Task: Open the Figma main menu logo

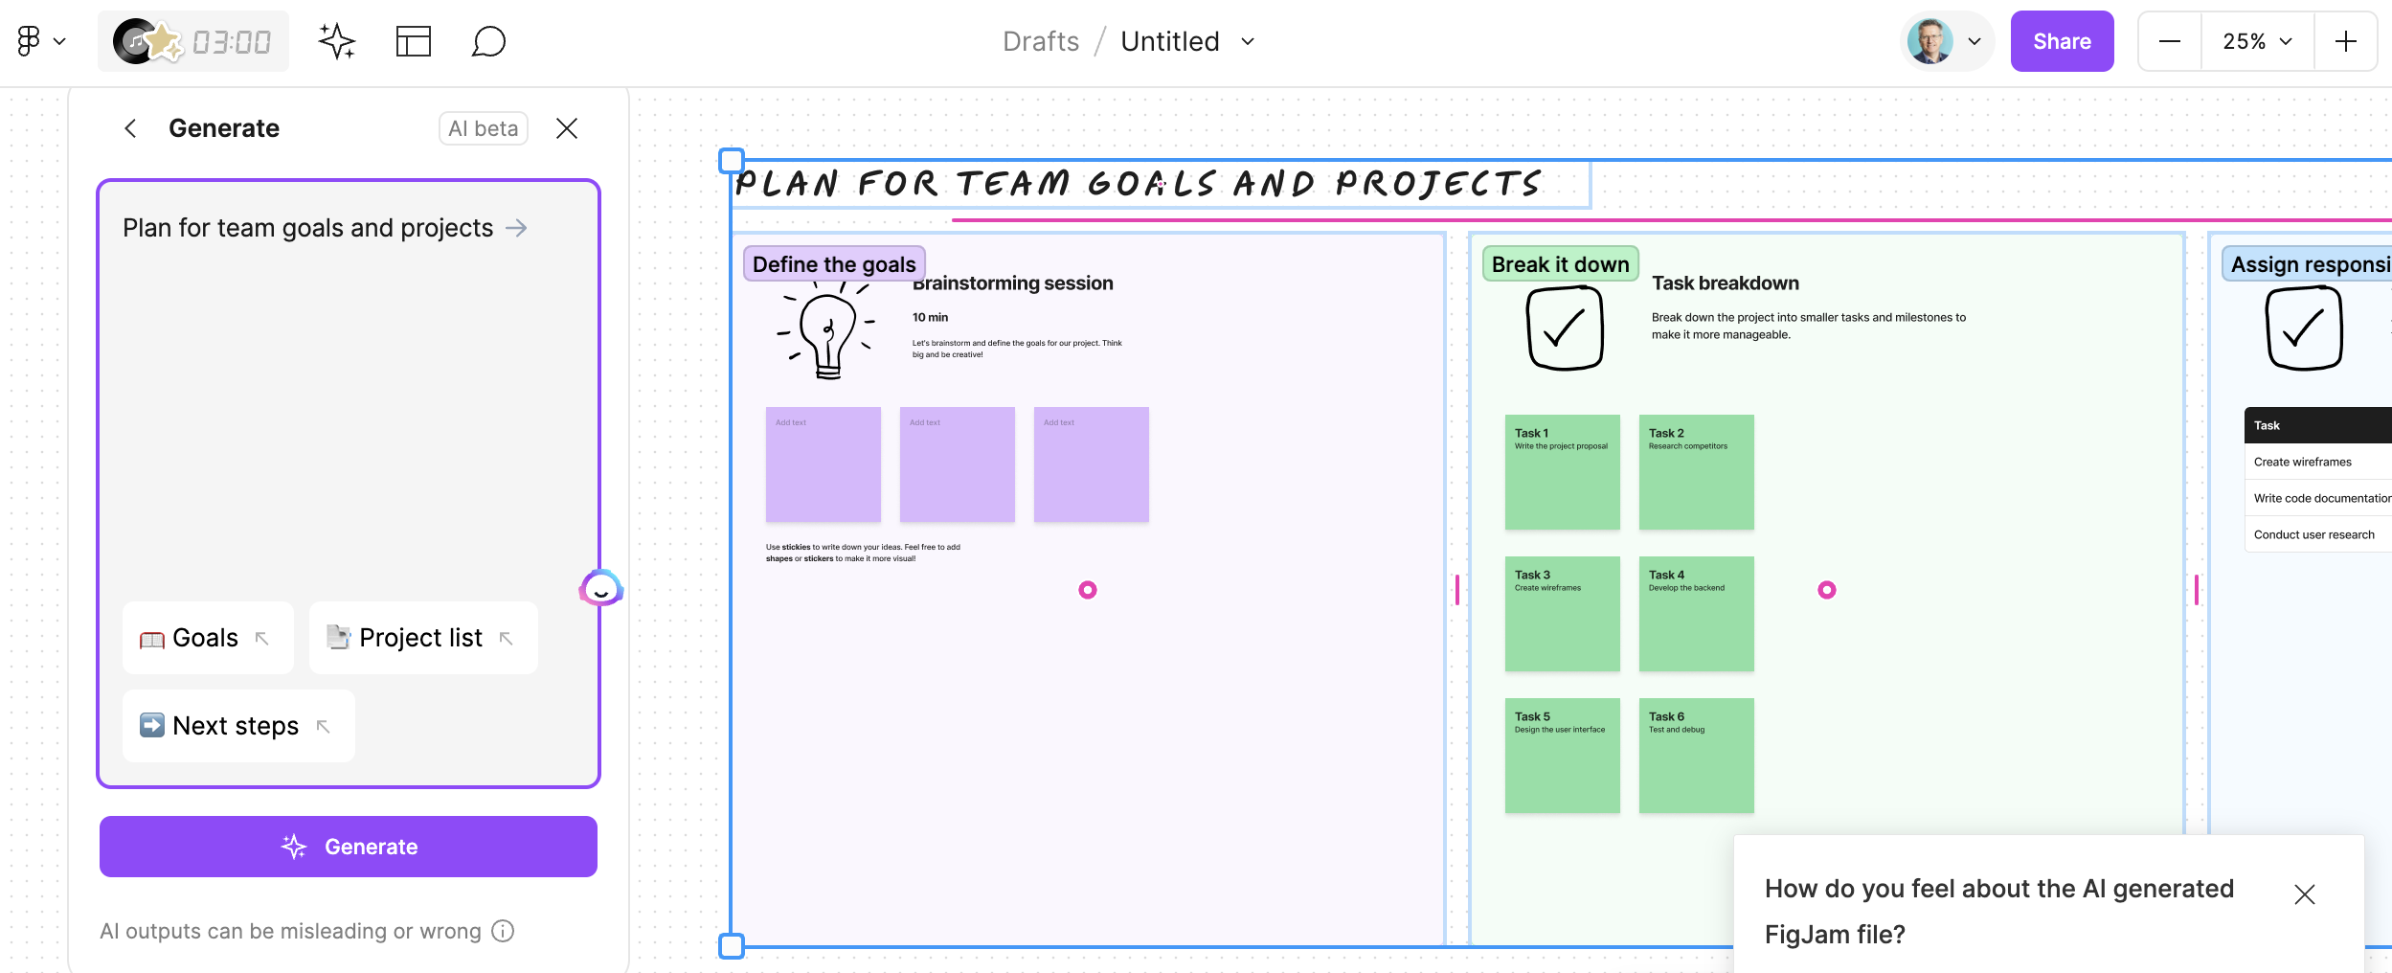Action: (x=29, y=41)
